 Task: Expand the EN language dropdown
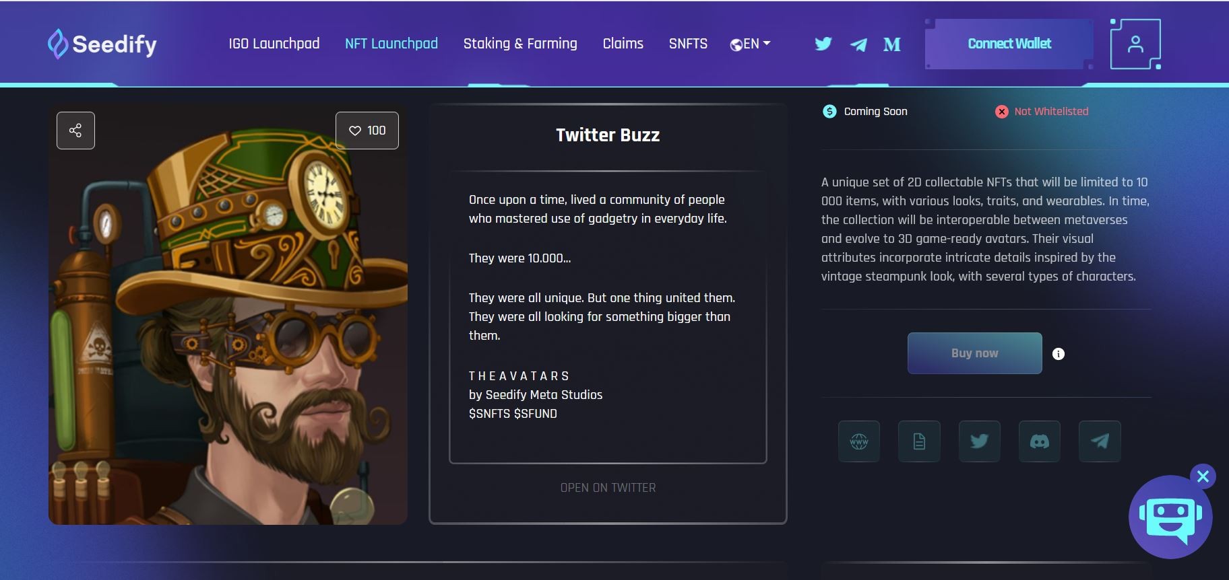click(751, 44)
